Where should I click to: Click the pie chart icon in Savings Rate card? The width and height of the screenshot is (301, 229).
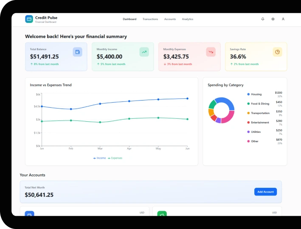[x=277, y=52]
